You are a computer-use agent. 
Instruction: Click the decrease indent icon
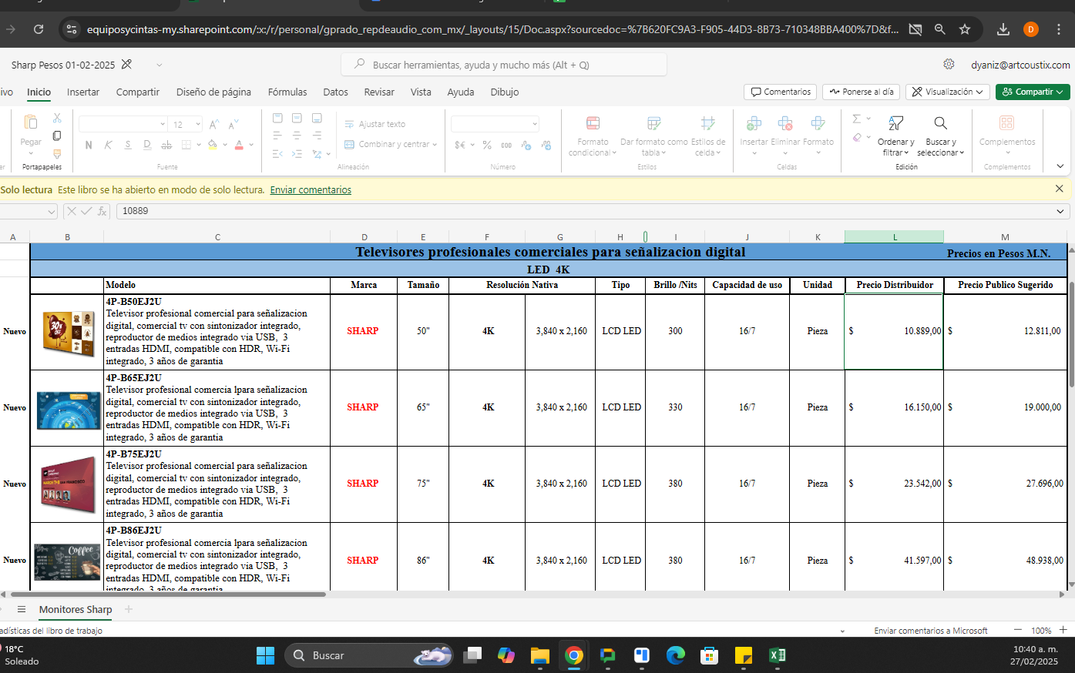click(277, 154)
